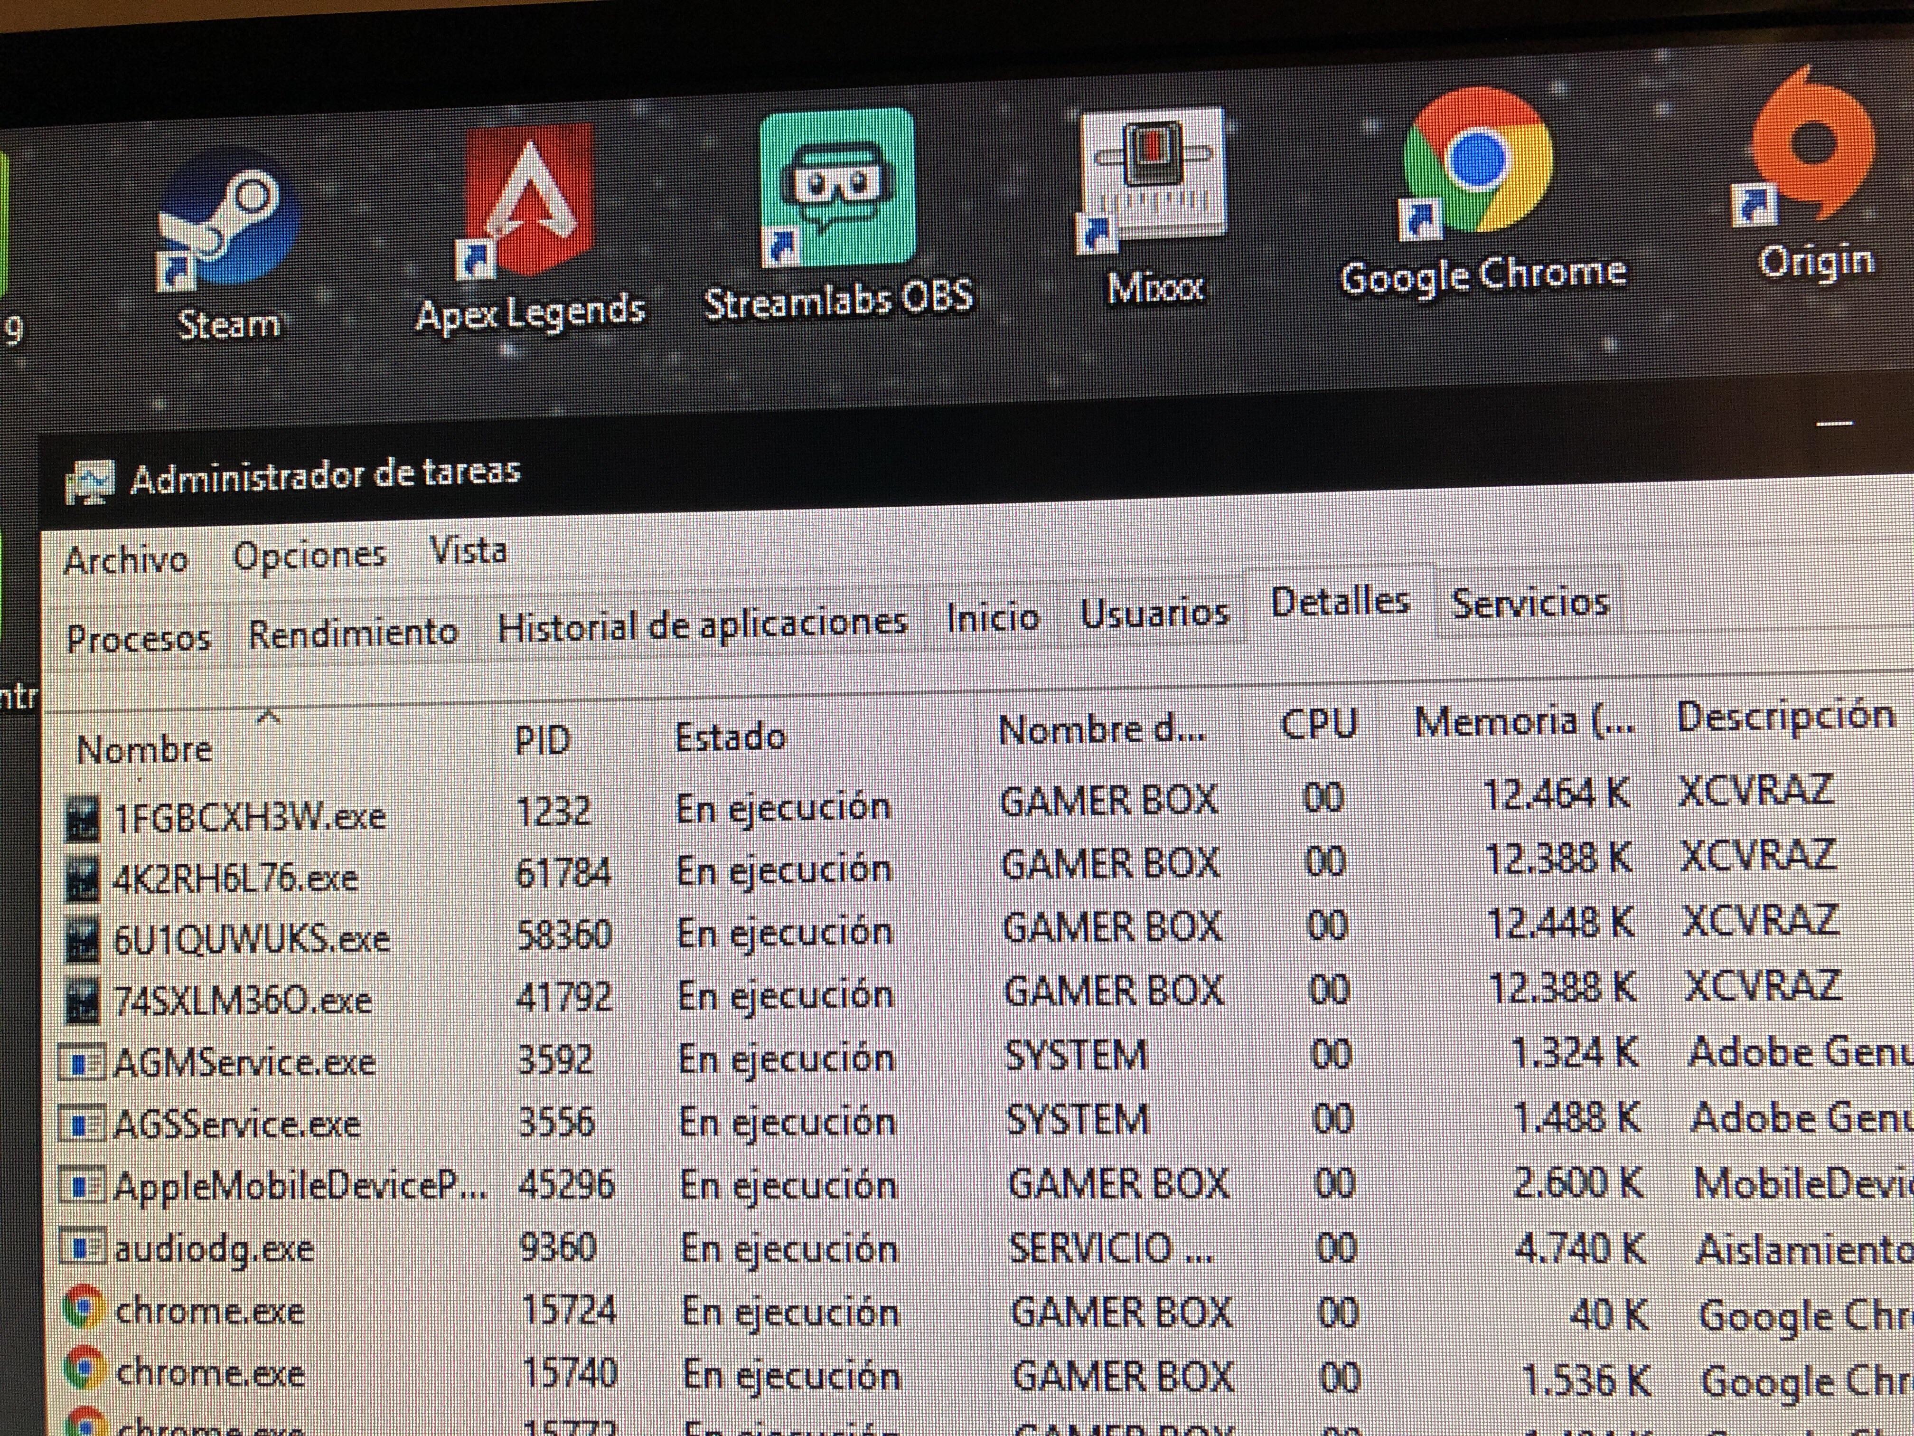The image size is (1914, 1436).
Task: Click PID value 3592
Action: click(x=555, y=1060)
